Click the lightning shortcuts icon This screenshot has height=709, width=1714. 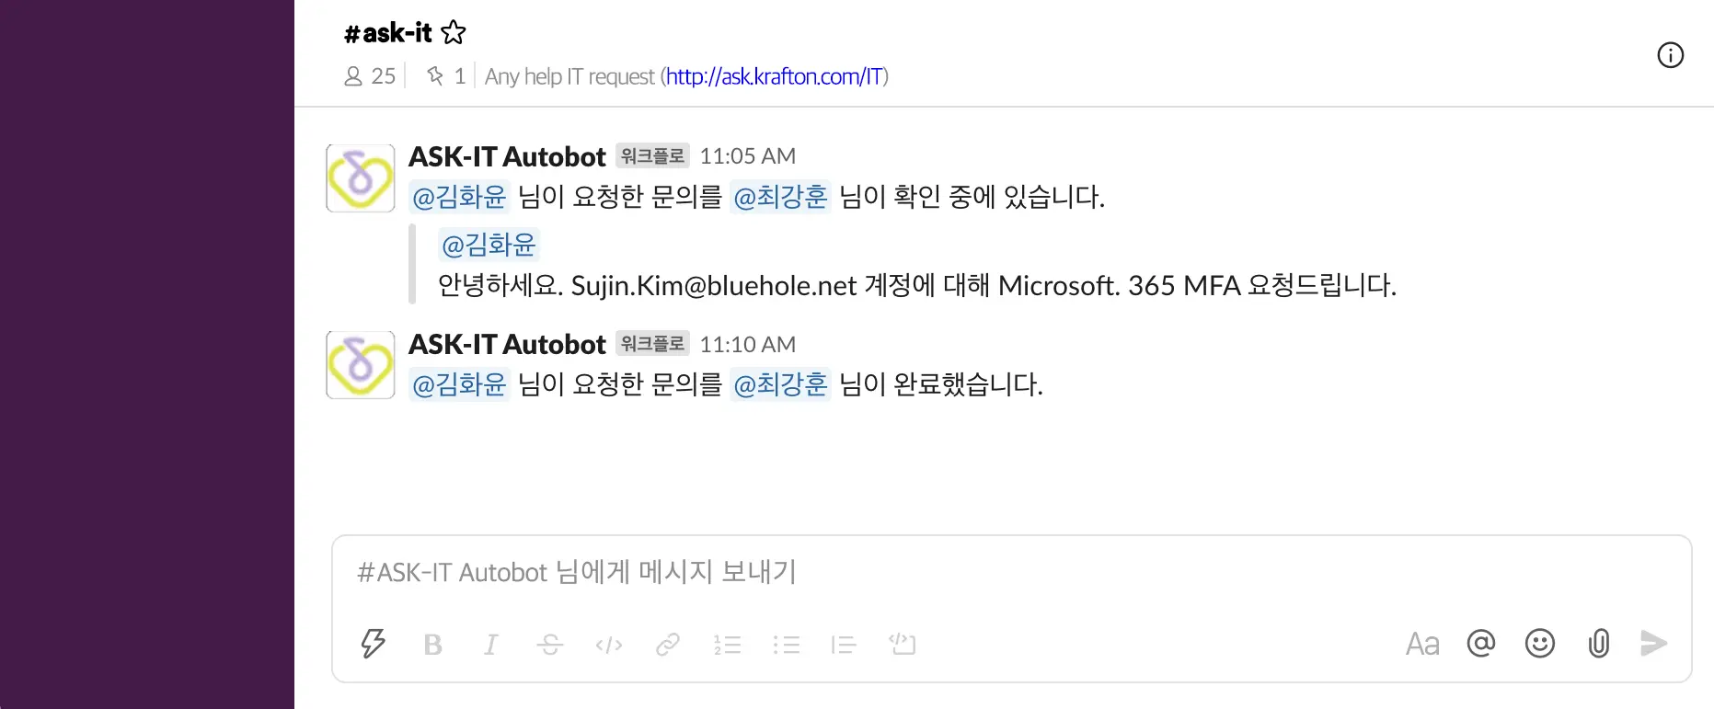(373, 644)
